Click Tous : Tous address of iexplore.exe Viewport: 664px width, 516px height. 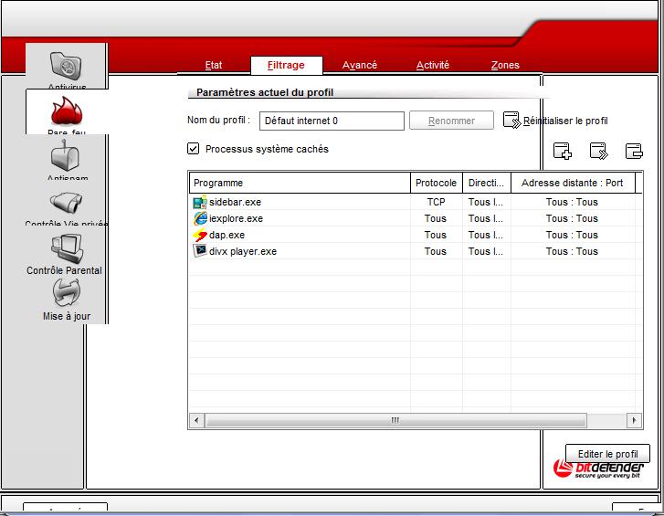[572, 219]
